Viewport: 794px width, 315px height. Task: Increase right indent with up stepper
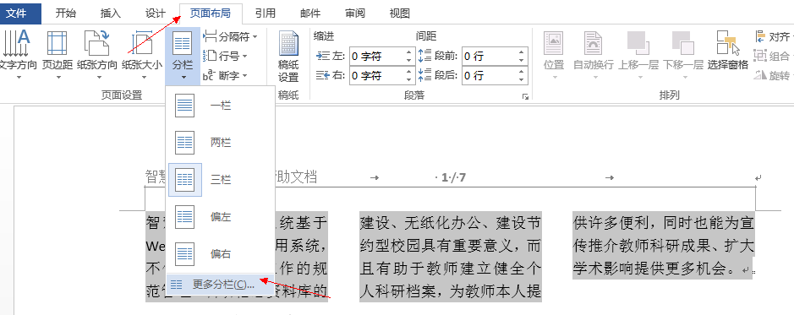click(x=409, y=71)
